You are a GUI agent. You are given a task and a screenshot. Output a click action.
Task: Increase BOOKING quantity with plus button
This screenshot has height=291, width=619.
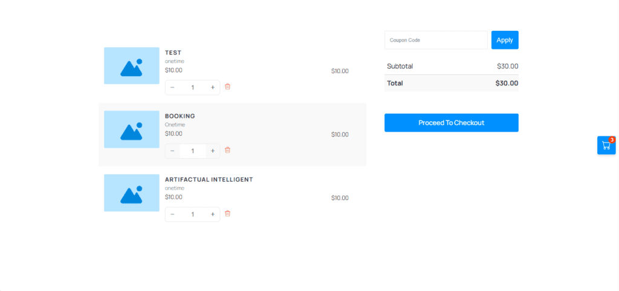tap(213, 151)
